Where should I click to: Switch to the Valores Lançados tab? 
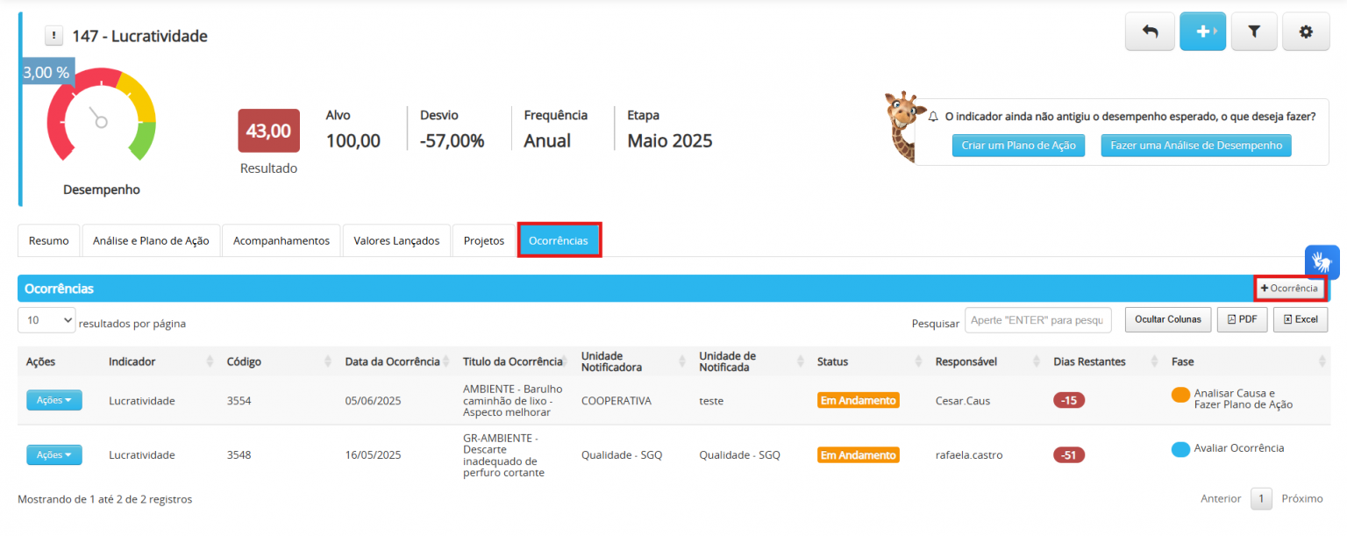click(396, 240)
